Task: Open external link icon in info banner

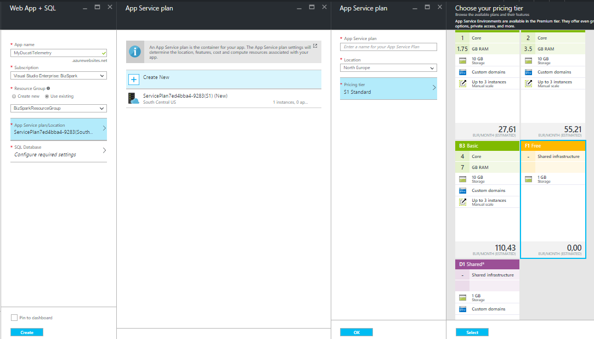Action: point(315,46)
